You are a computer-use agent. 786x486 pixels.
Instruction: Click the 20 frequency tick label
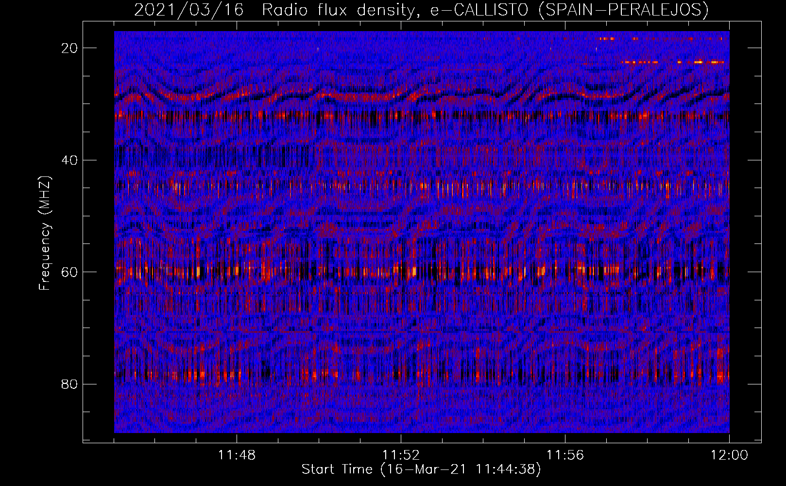(69, 48)
